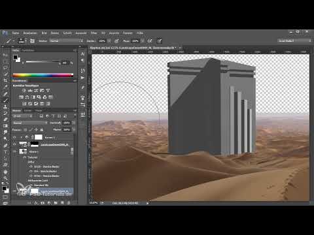This screenshot has width=314, height=235.
Task: Click the grayscale K slider
Action: pyautogui.click(x=43, y=62)
